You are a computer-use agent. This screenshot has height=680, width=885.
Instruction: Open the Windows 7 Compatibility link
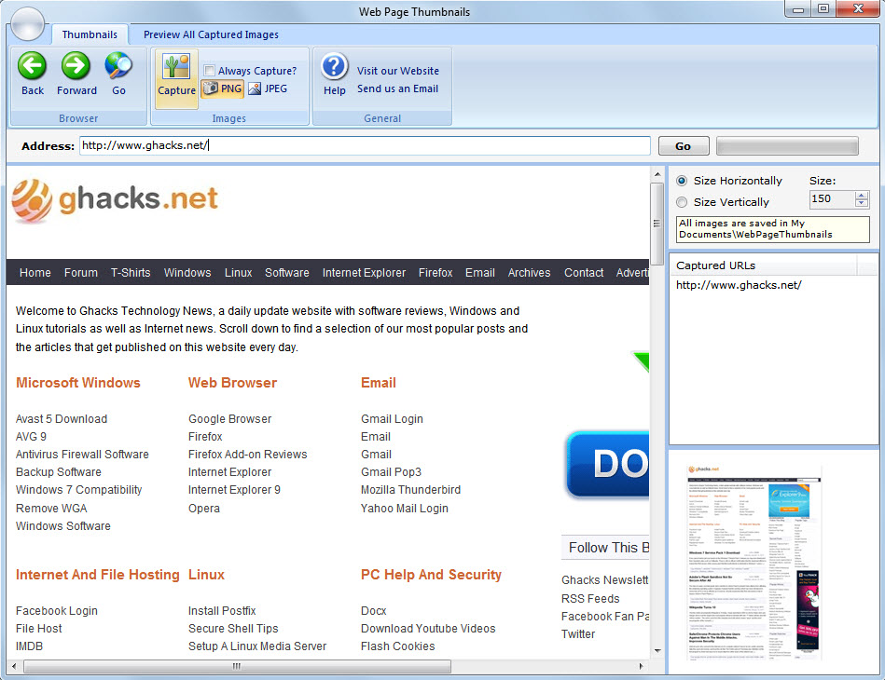[x=79, y=490]
